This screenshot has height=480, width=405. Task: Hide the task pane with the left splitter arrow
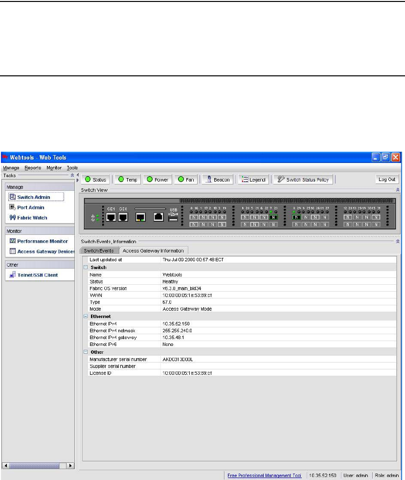pyautogui.click(x=78, y=175)
